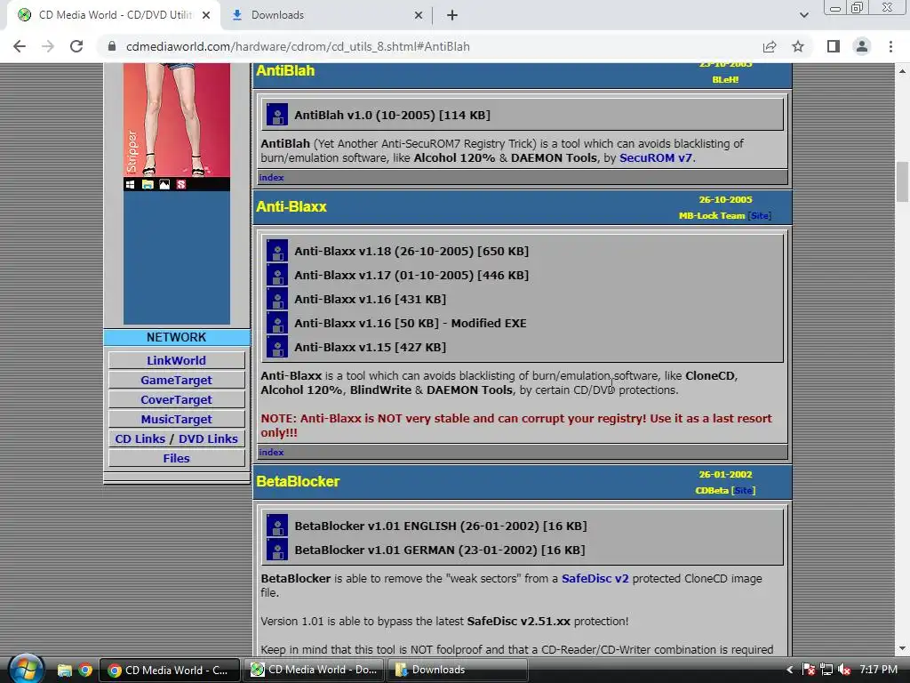Click the share page icon in address bar
The image size is (910, 683).
click(770, 46)
